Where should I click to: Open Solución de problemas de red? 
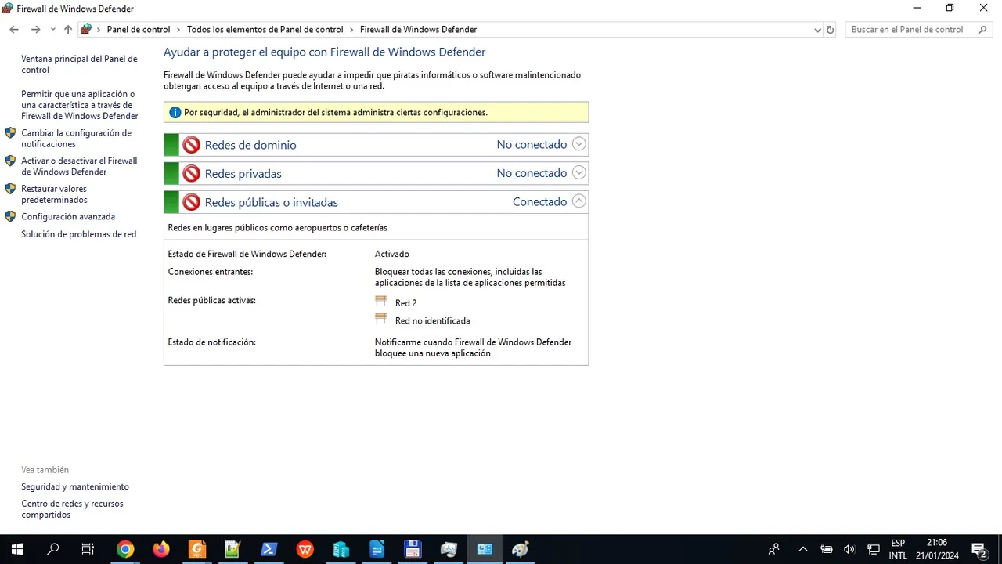coord(78,234)
